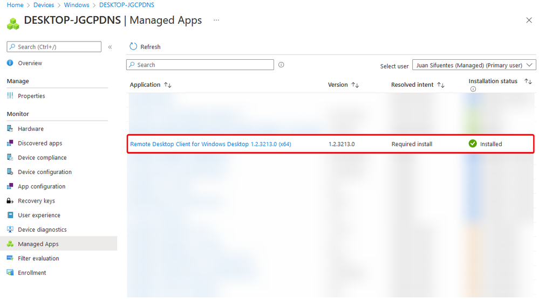The width and height of the screenshot is (539, 299).
Task: Open Discovered apps menu item
Action: [x=40, y=143]
